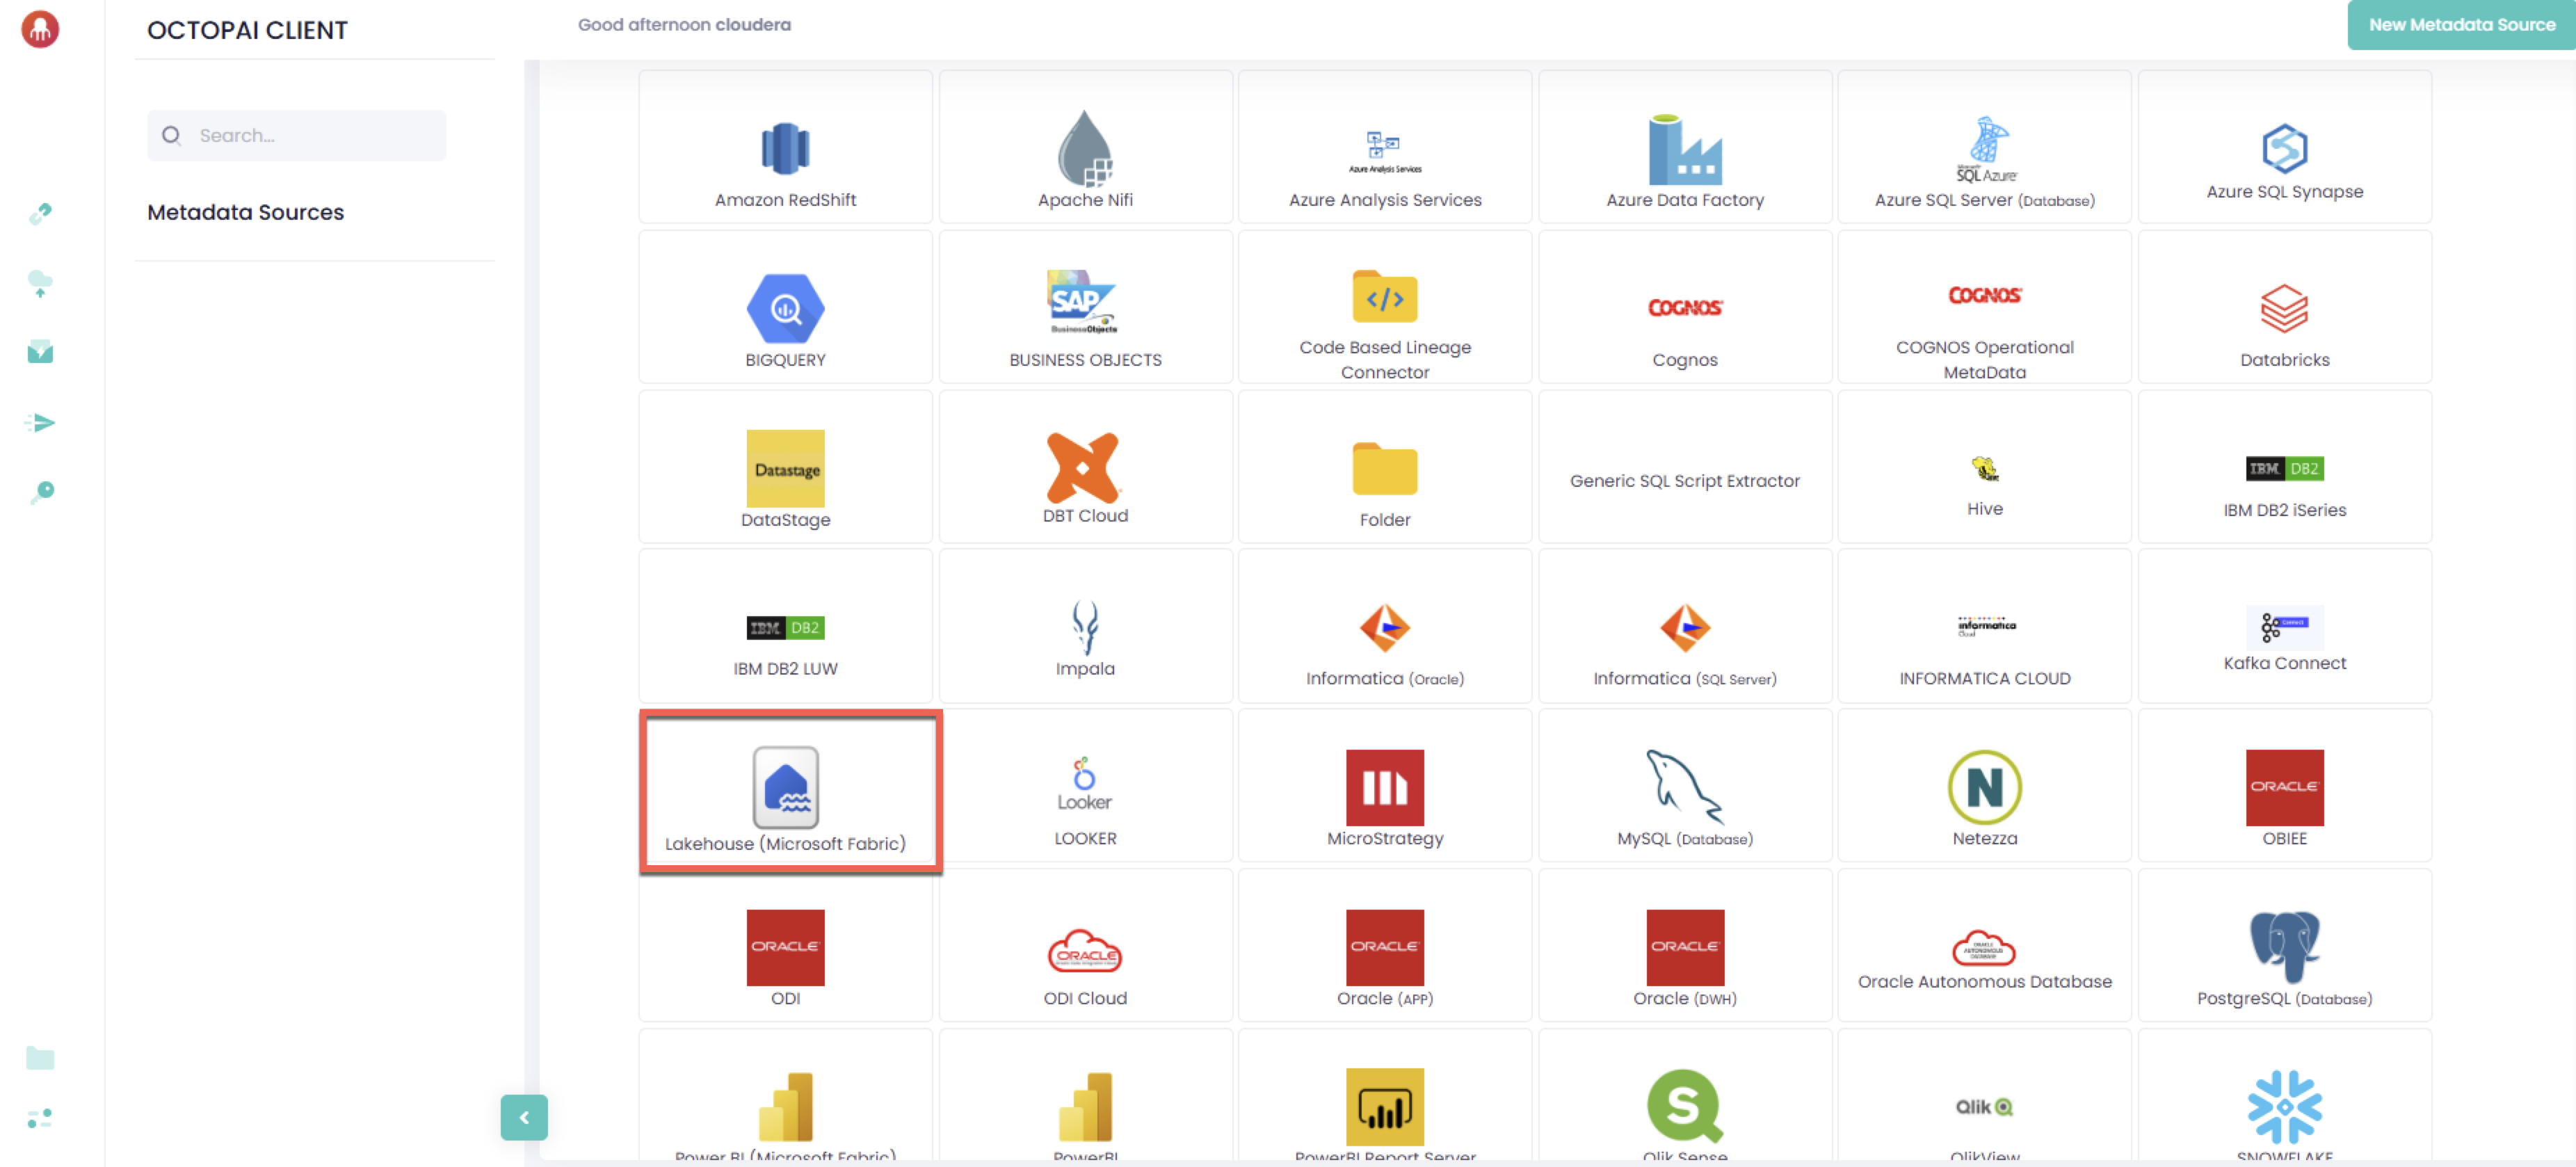Open the link icon in left sidebar

point(40,213)
